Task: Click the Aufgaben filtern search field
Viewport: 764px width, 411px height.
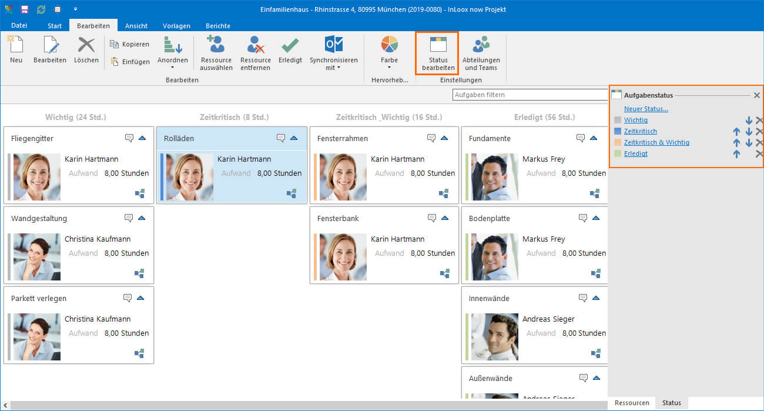Action: pos(530,95)
